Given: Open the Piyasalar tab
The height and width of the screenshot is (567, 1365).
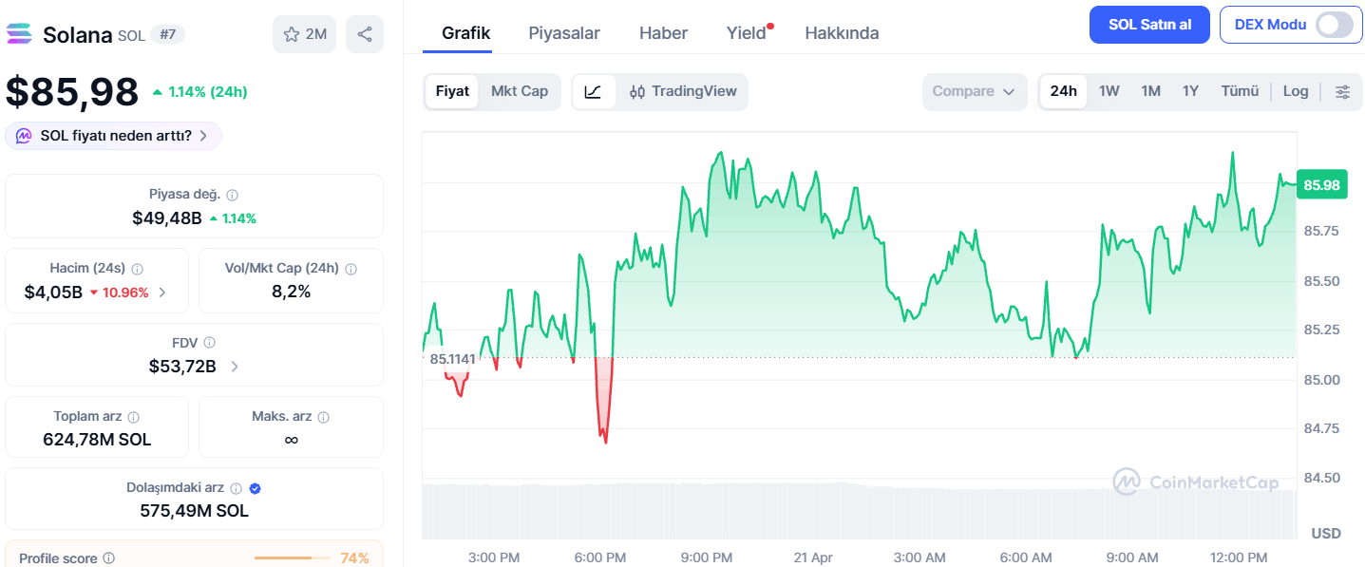Looking at the screenshot, I should point(564,33).
